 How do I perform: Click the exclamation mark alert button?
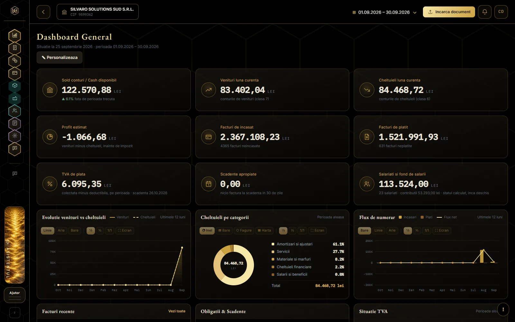pos(503,309)
